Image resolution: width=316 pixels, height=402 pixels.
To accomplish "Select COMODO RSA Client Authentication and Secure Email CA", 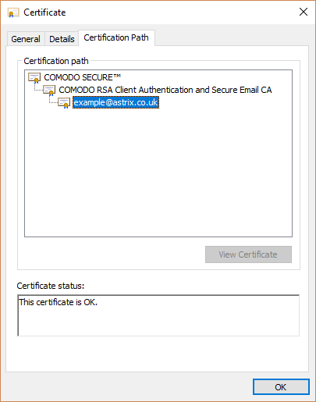I will pyautogui.click(x=165, y=90).
